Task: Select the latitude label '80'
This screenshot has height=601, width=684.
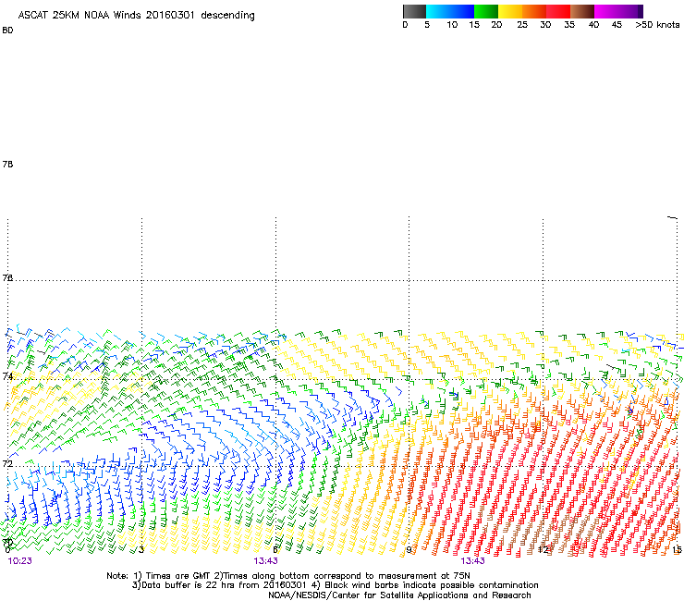Action: 7,31
